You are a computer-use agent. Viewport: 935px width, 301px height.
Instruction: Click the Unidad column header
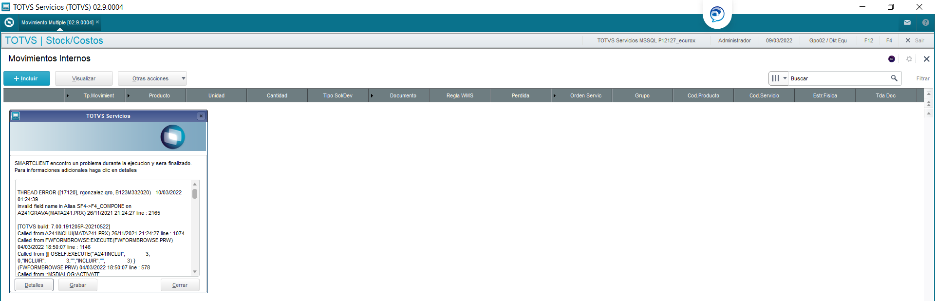coord(217,95)
